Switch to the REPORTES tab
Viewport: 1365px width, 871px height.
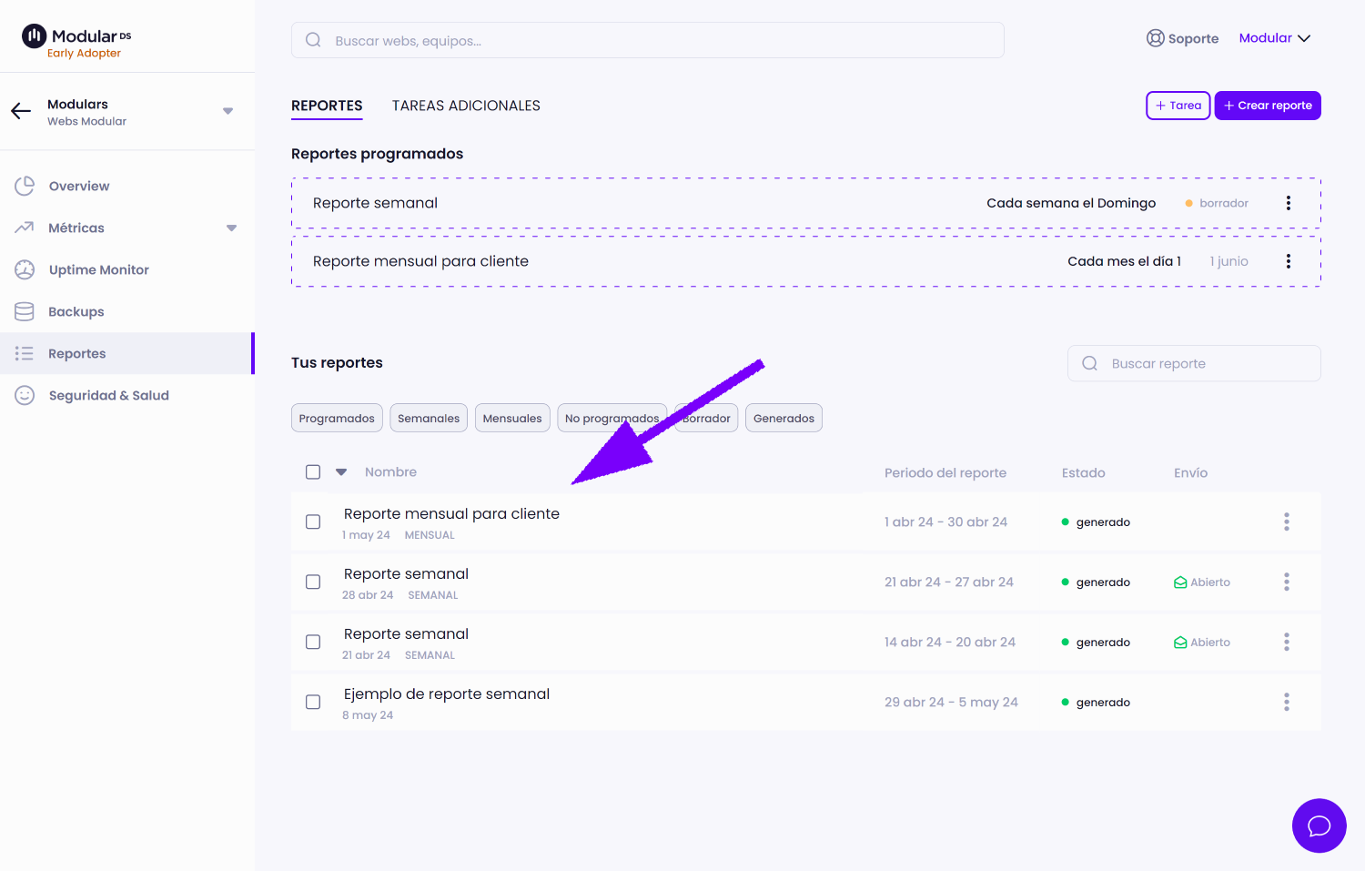tap(327, 106)
